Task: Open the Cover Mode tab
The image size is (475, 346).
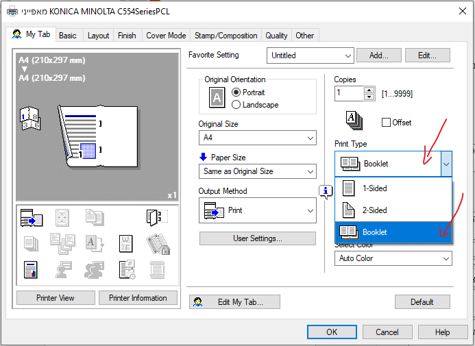Action: [166, 36]
